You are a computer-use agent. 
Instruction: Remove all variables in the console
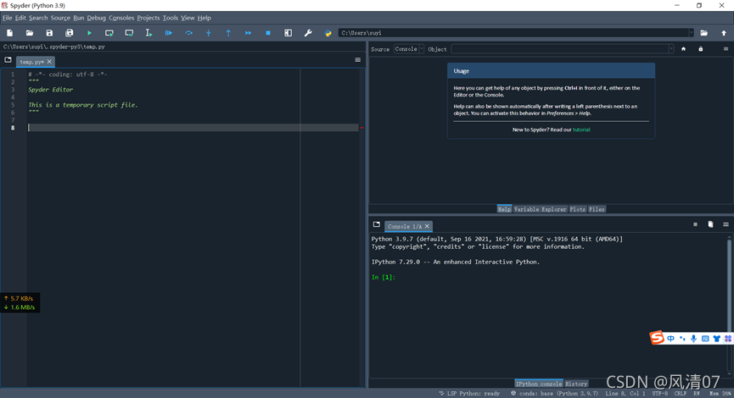pyautogui.click(x=710, y=224)
